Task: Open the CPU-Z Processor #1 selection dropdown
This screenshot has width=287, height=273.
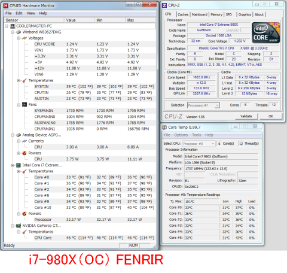Action: 217,105
